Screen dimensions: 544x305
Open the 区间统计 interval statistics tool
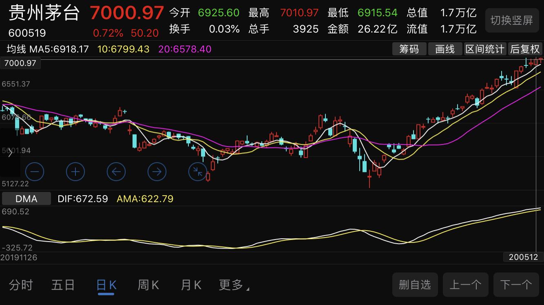coord(485,49)
